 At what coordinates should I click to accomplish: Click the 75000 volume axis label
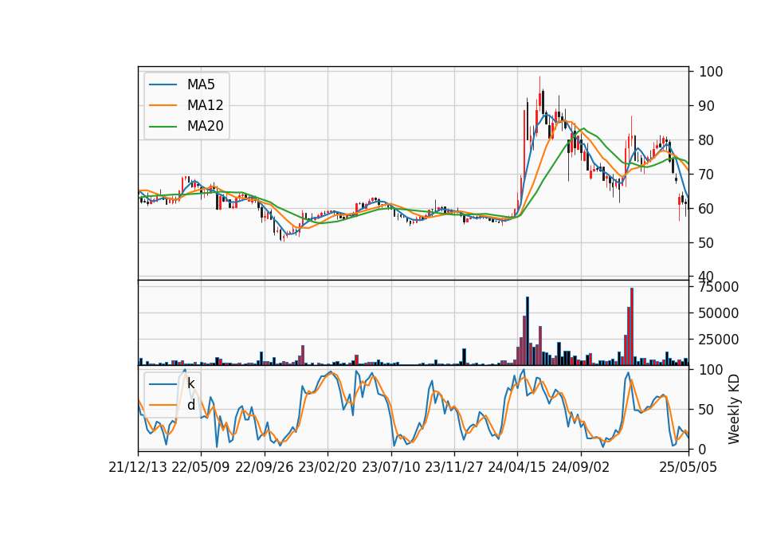point(718,287)
